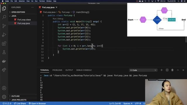Open terminal selector dropdown '2: Code'

143,70
